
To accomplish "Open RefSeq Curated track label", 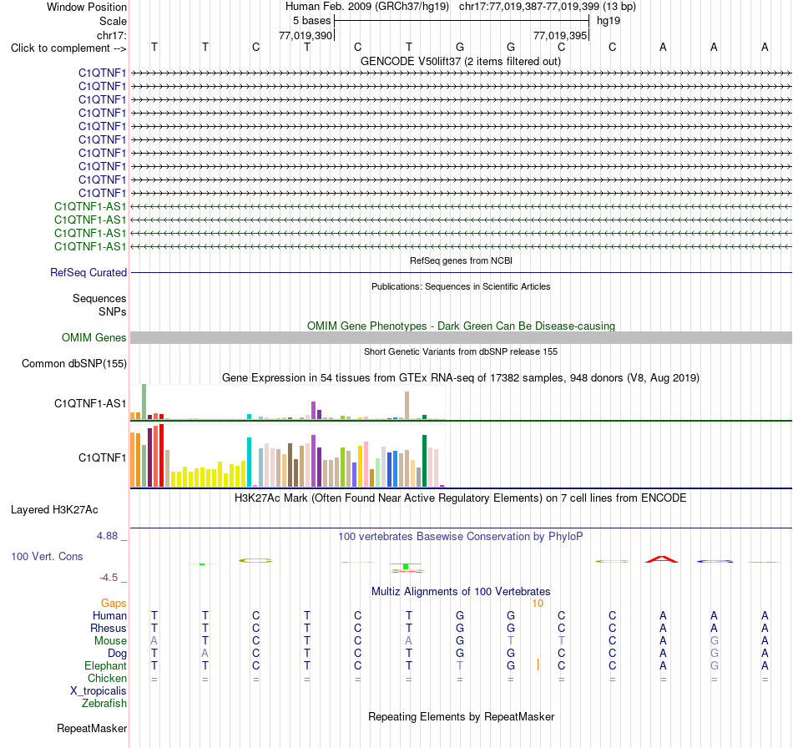I will click(x=88, y=273).
